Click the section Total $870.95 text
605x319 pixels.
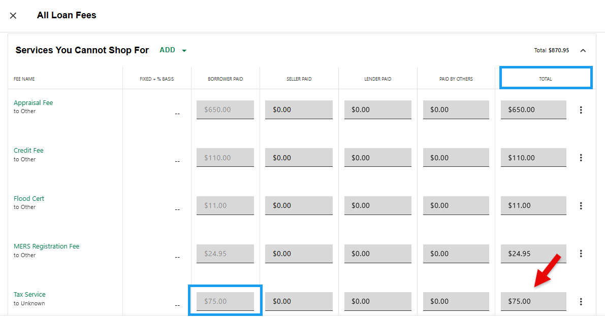point(551,51)
